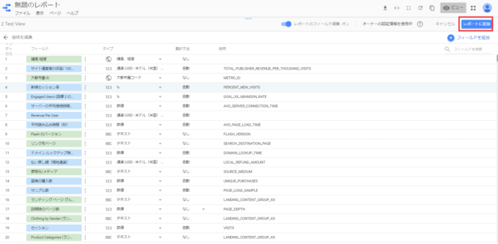Click globe type icon in 緯度/経度 row
This screenshot has width=498, height=244.
[x=108, y=59]
